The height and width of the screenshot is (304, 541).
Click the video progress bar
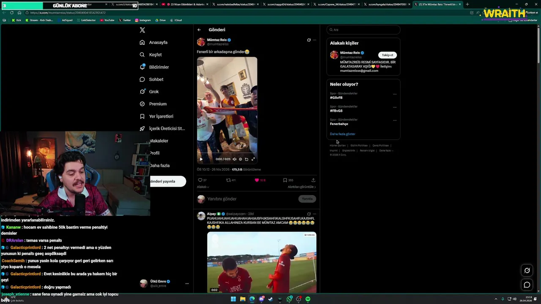(x=227, y=153)
